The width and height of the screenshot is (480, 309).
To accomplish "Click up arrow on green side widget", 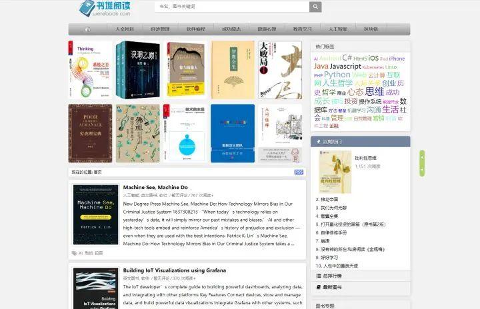I will pos(422,157).
